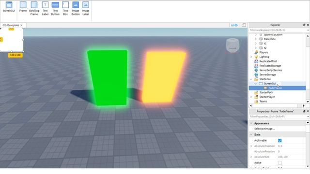Insert a Text Button element

tap(55, 9)
